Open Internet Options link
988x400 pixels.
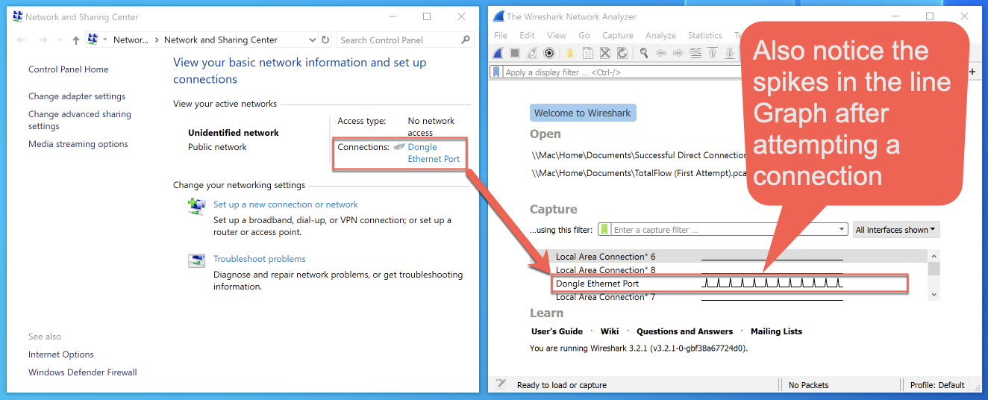pyautogui.click(x=61, y=354)
